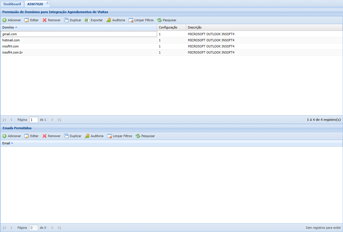Remove email in Emails Permitidos toolbar
The height and width of the screenshot is (232, 343).
tap(51, 136)
